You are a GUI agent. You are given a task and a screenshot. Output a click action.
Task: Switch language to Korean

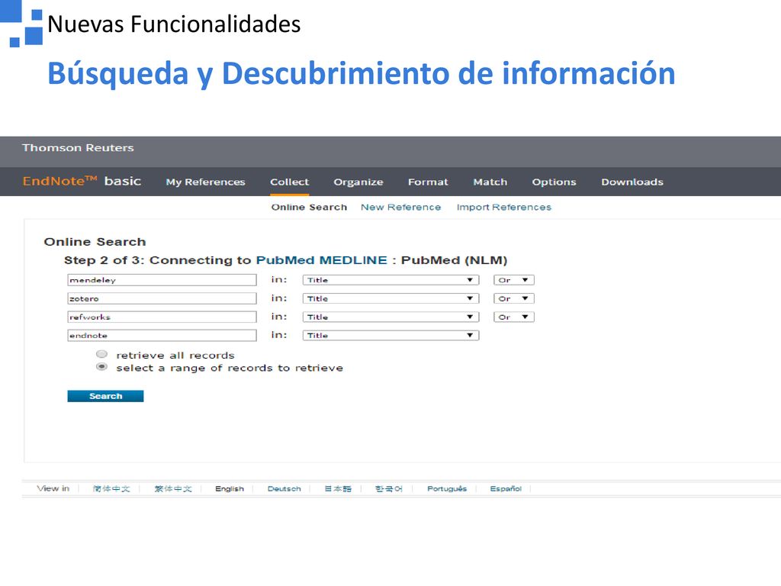388,489
